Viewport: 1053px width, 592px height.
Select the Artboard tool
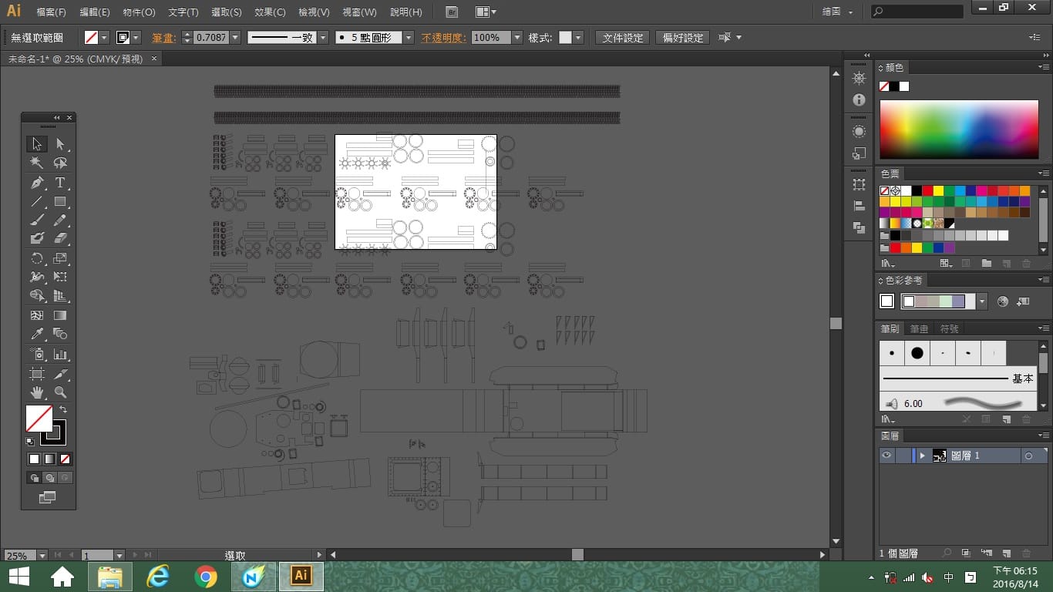[x=36, y=374]
